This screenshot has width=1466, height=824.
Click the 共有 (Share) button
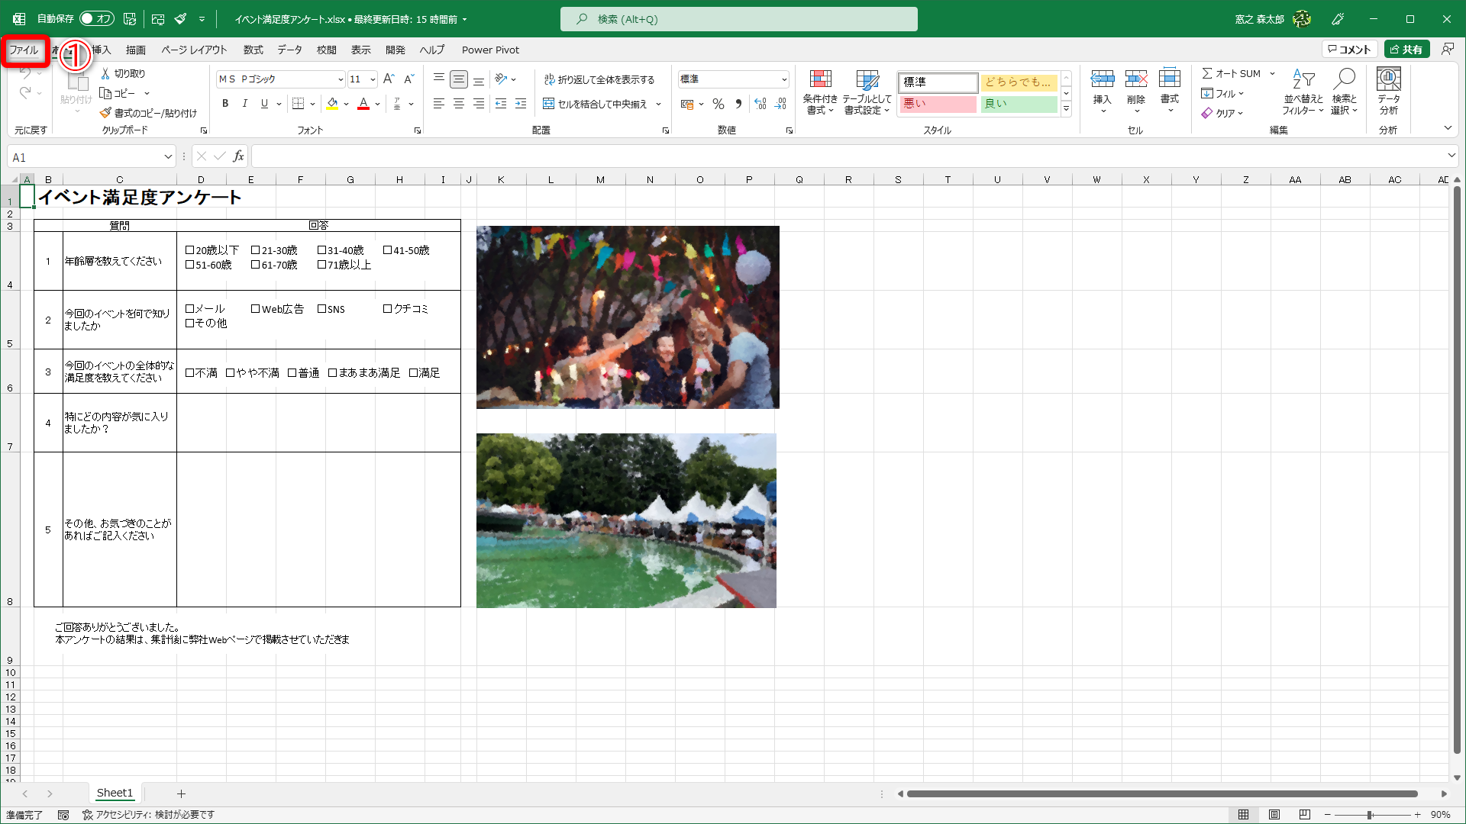1406,50
